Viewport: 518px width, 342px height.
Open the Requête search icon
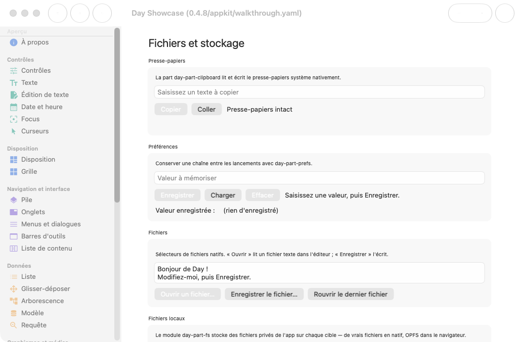click(x=14, y=325)
